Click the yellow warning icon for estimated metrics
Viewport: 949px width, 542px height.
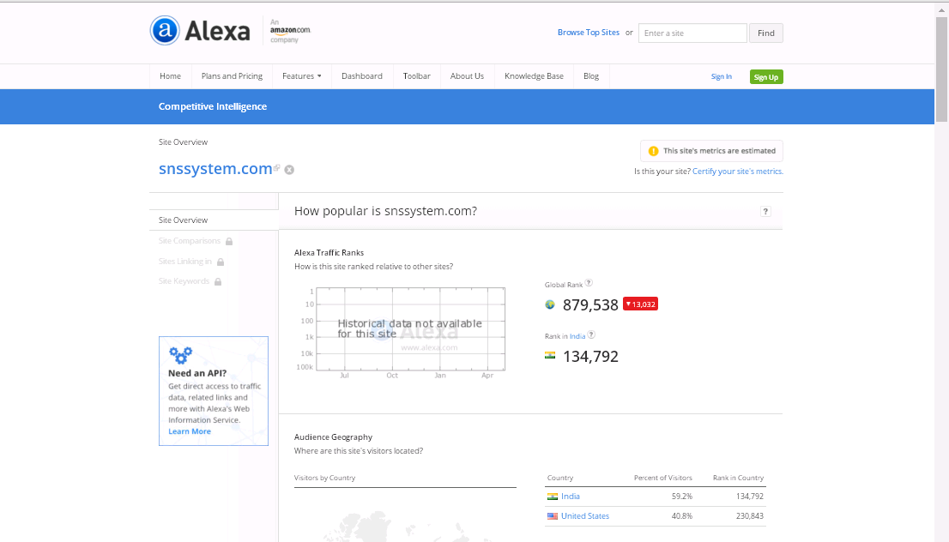653,151
